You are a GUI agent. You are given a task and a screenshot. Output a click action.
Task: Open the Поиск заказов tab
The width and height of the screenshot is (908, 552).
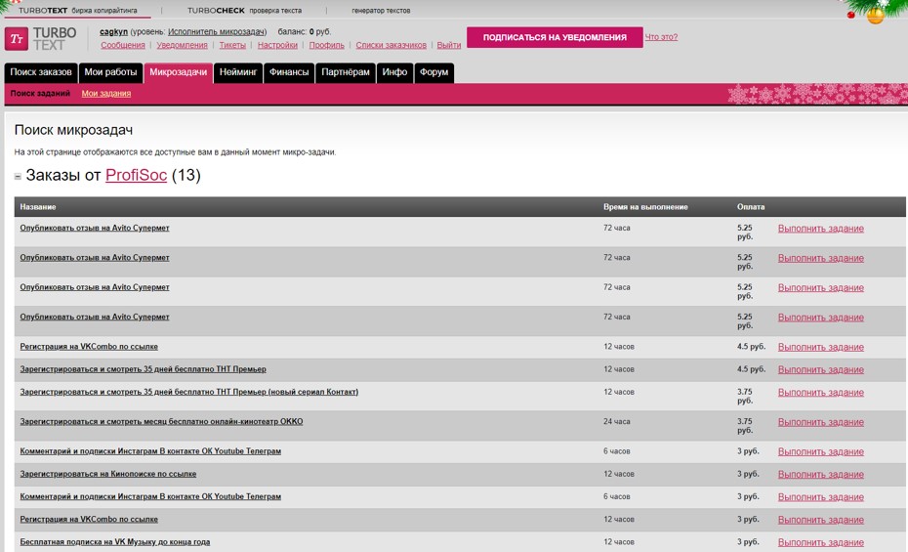point(41,72)
